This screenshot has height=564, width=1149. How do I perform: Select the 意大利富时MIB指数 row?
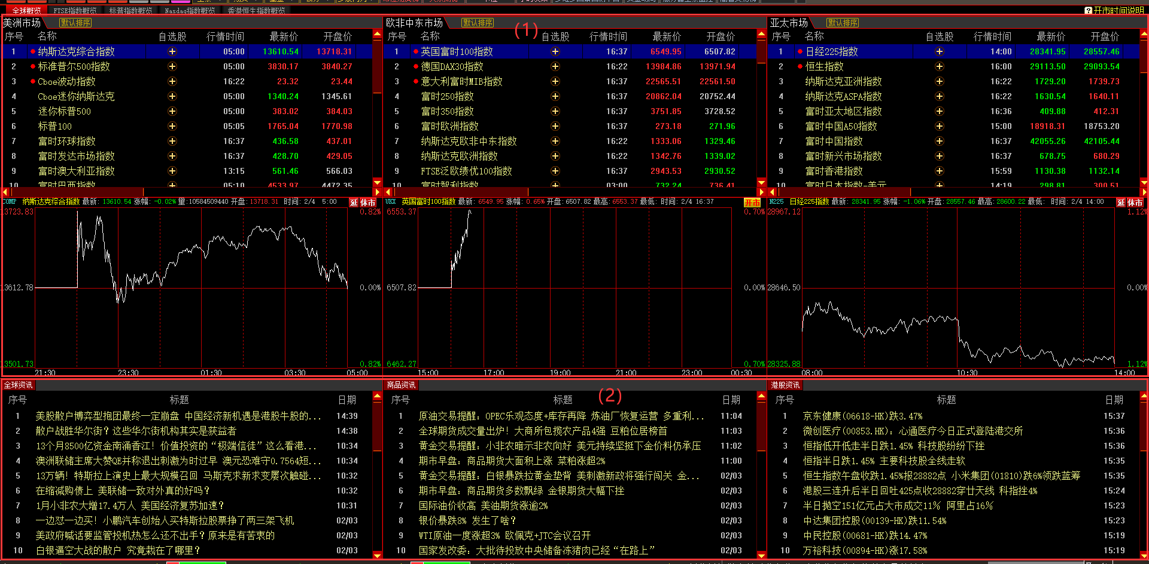(461, 81)
